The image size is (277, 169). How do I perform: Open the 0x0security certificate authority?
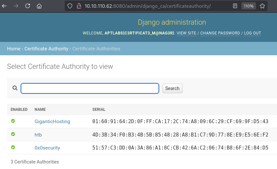pos(47,148)
